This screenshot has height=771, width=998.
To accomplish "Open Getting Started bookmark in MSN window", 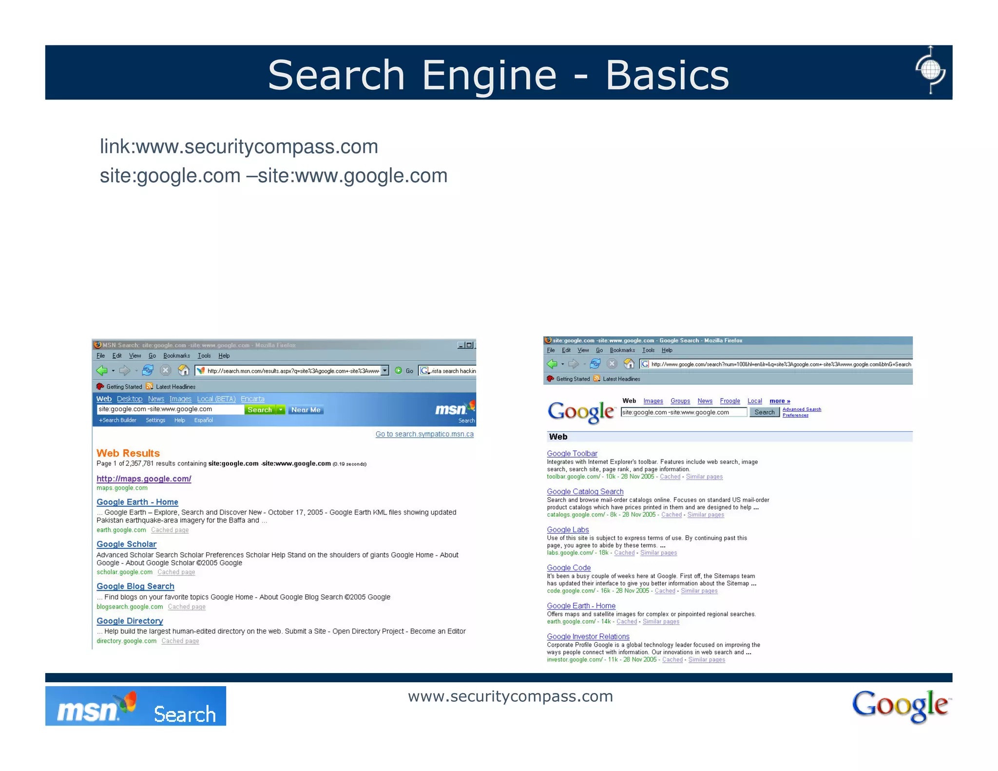I will 119,387.
